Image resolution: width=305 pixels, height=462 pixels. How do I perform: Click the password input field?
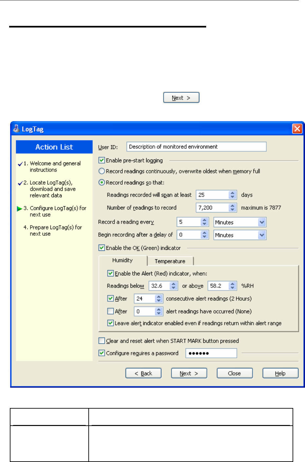tap(211, 353)
